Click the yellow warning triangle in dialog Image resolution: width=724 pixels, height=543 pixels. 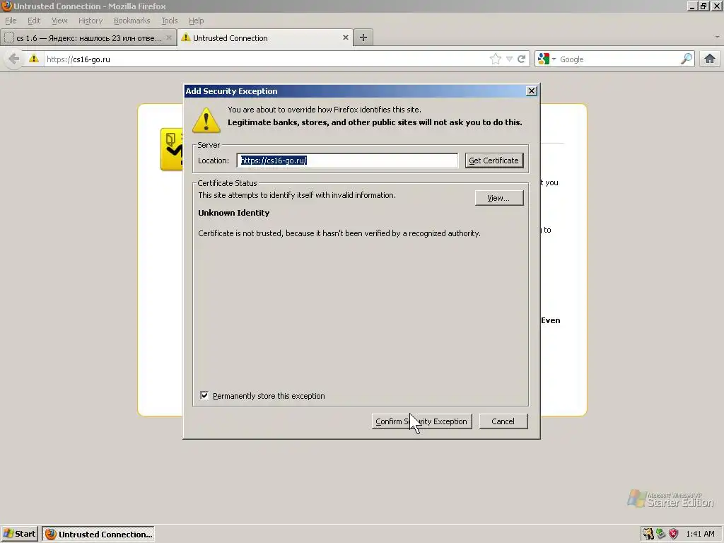[x=206, y=120]
